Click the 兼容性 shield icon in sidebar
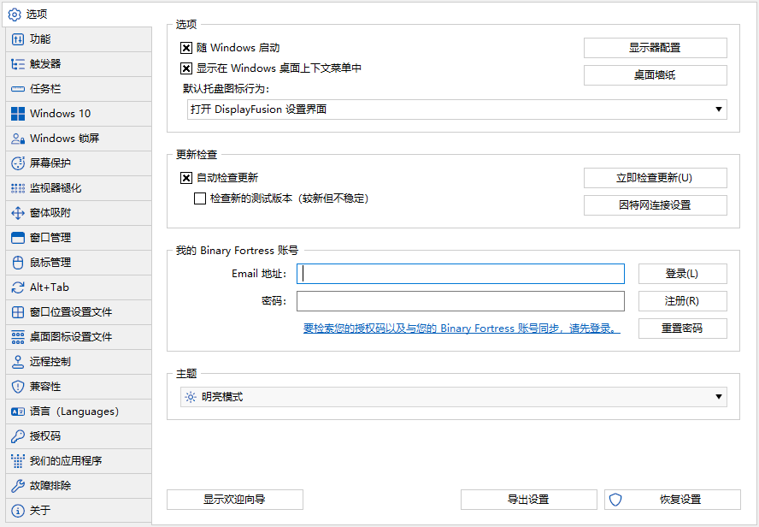Image resolution: width=759 pixels, height=527 pixels. coord(17,387)
